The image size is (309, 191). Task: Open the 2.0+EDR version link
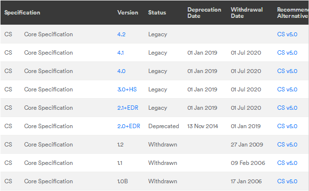point(129,126)
